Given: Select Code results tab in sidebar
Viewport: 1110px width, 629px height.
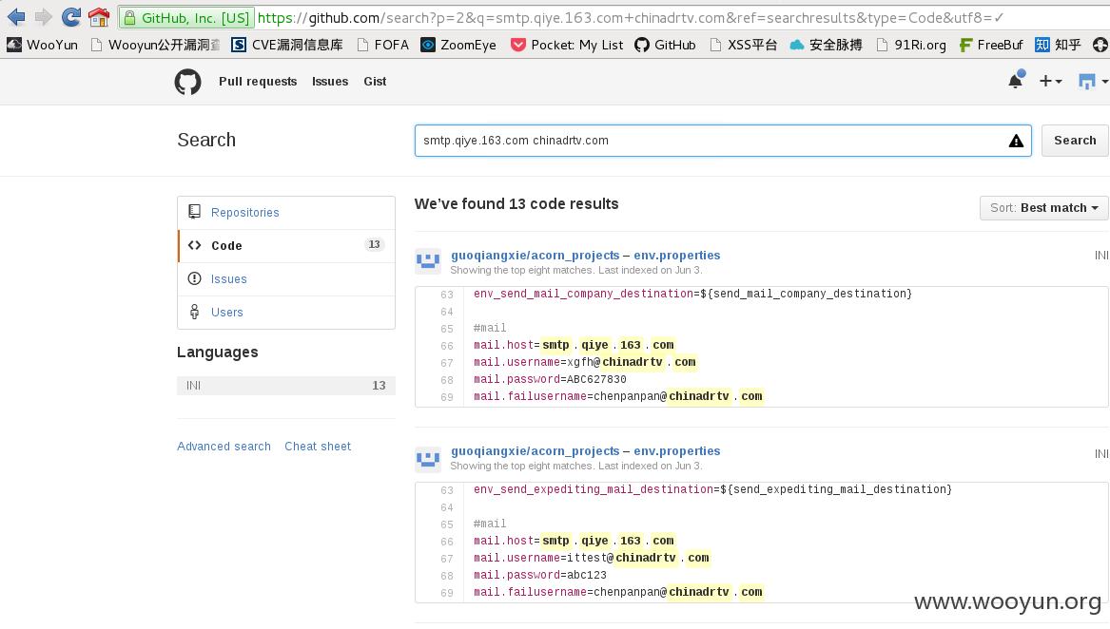Looking at the screenshot, I should coord(286,245).
